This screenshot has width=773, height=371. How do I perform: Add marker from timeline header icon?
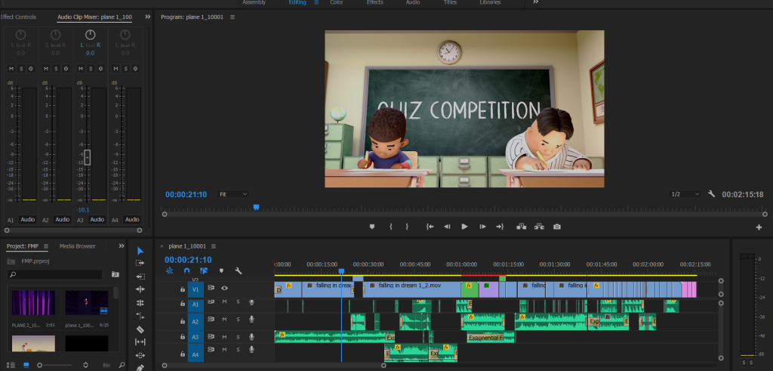[221, 271]
